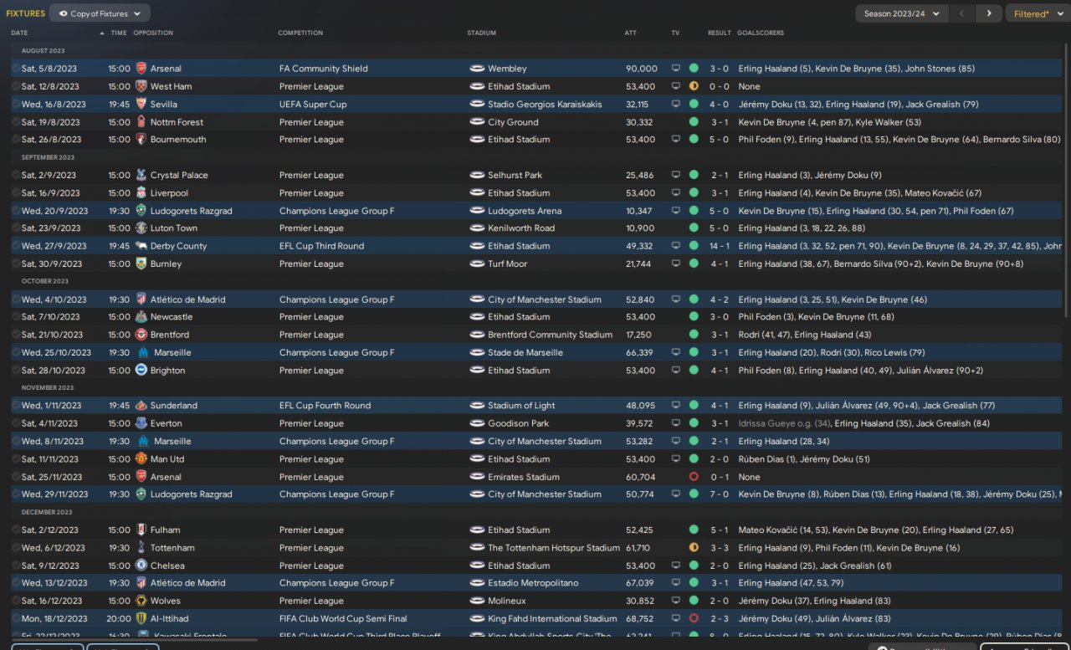The height and width of the screenshot is (650, 1071).
Task: Open the Fulham opposition link
Action: point(166,530)
